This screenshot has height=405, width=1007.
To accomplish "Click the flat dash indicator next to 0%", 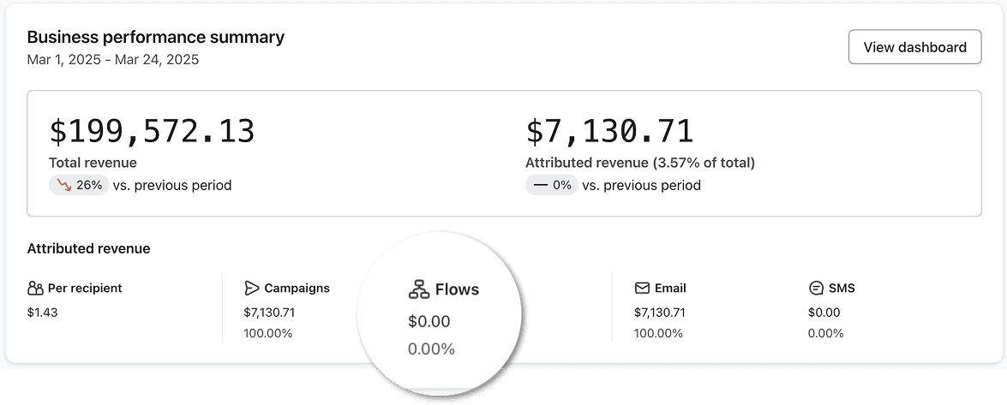I will [x=542, y=186].
